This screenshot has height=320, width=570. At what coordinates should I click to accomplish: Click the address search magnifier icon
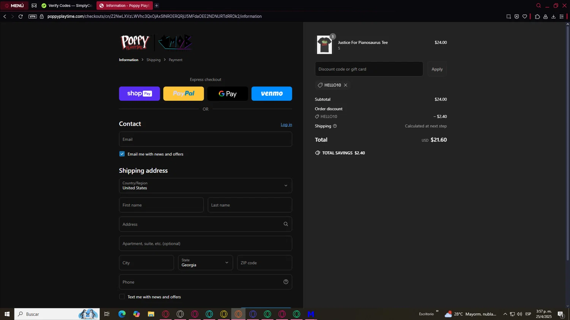point(286,224)
